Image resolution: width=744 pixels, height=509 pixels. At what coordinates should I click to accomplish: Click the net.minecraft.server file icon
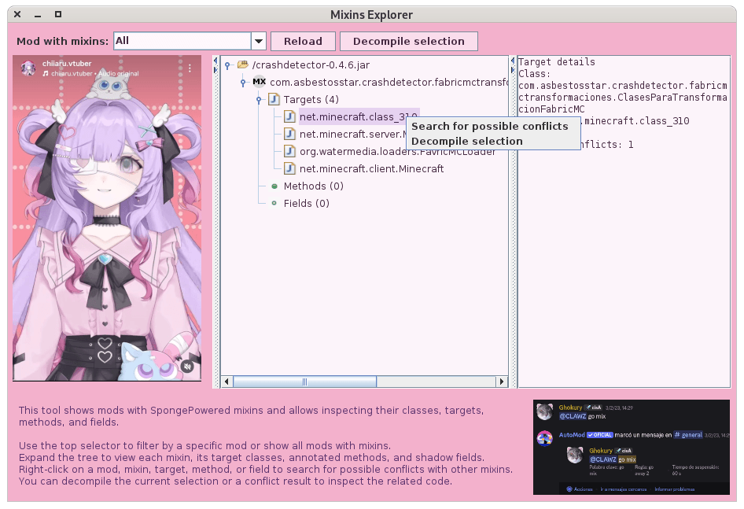tap(289, 134)
